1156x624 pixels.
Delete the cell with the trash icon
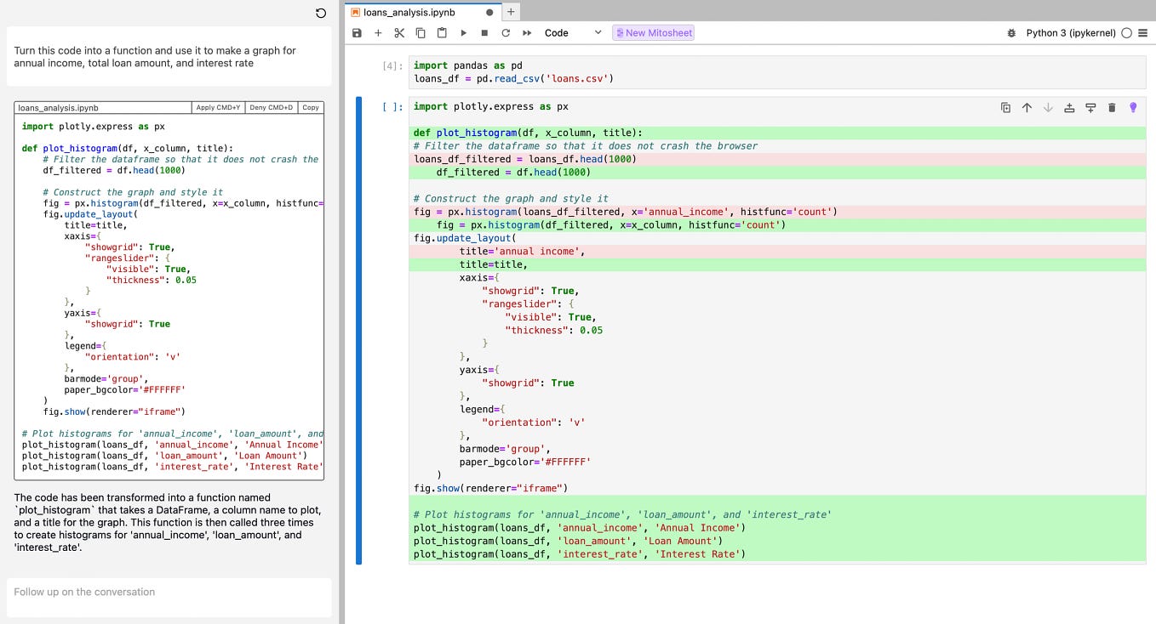click(x=1112, y=108)
